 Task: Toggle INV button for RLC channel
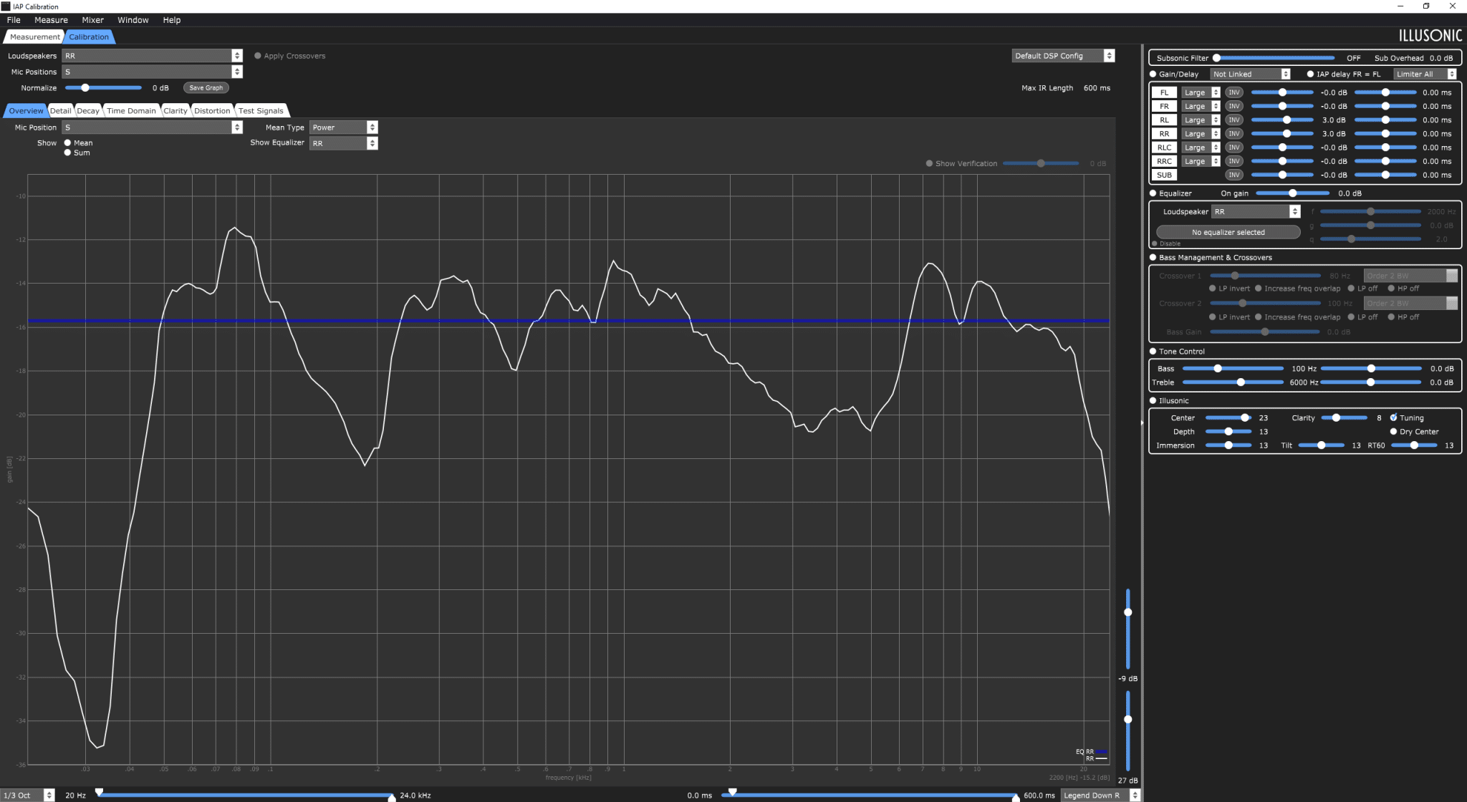[1233, 148]
